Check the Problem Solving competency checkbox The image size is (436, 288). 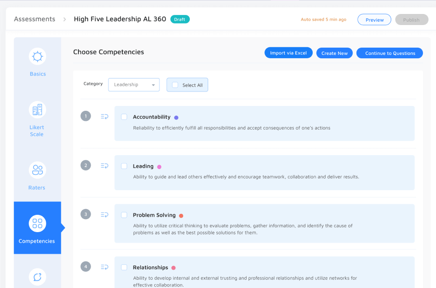click(x=124, y=215)
